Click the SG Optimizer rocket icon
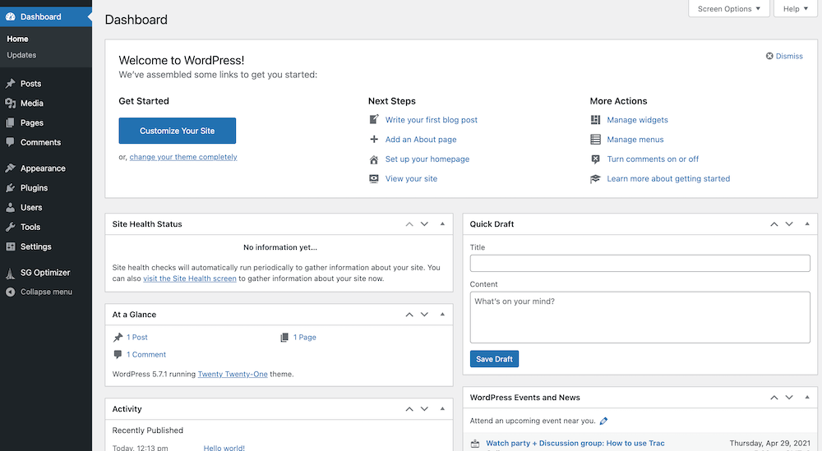 pos(10,273)
